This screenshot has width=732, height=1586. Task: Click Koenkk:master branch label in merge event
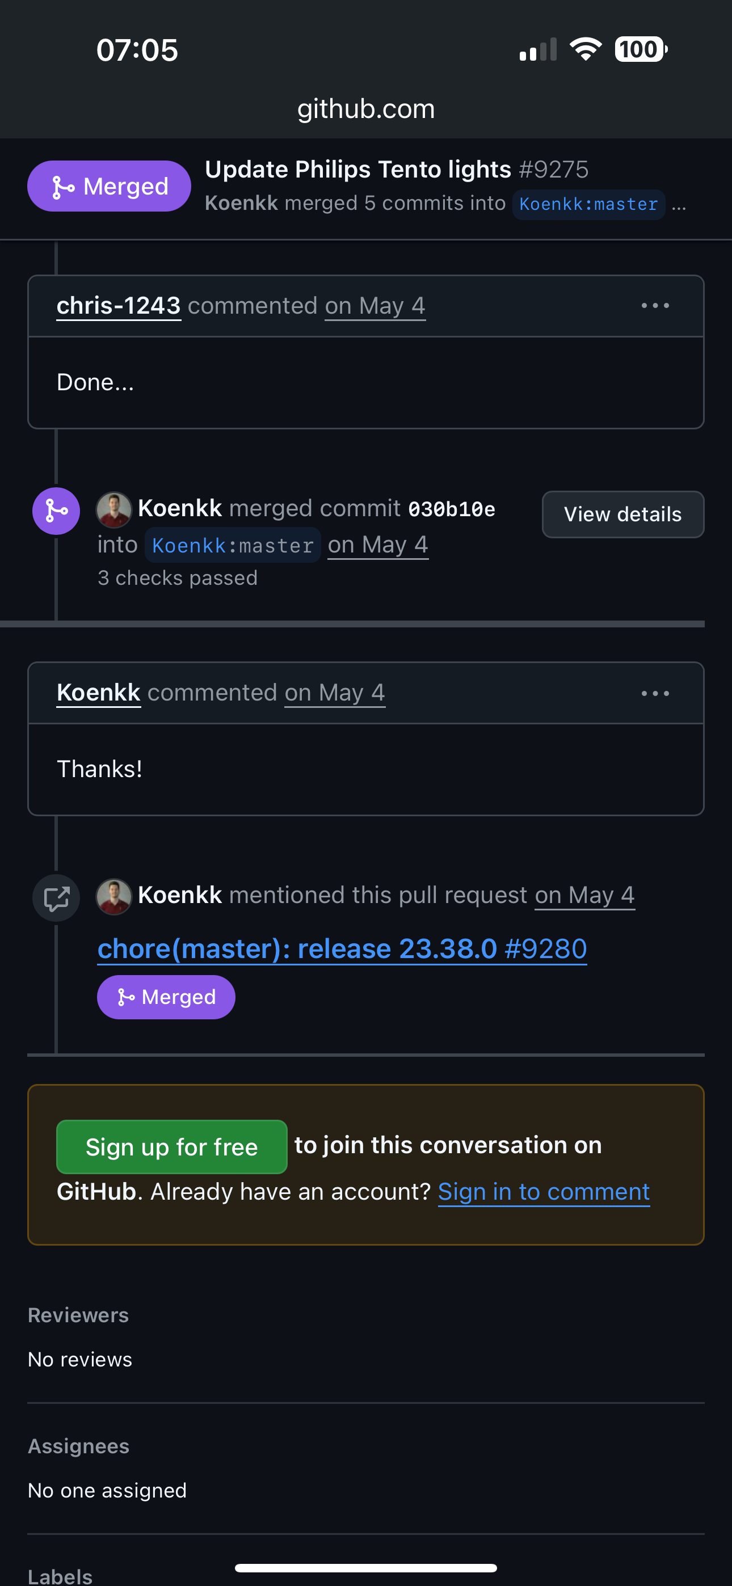(233, 546)
